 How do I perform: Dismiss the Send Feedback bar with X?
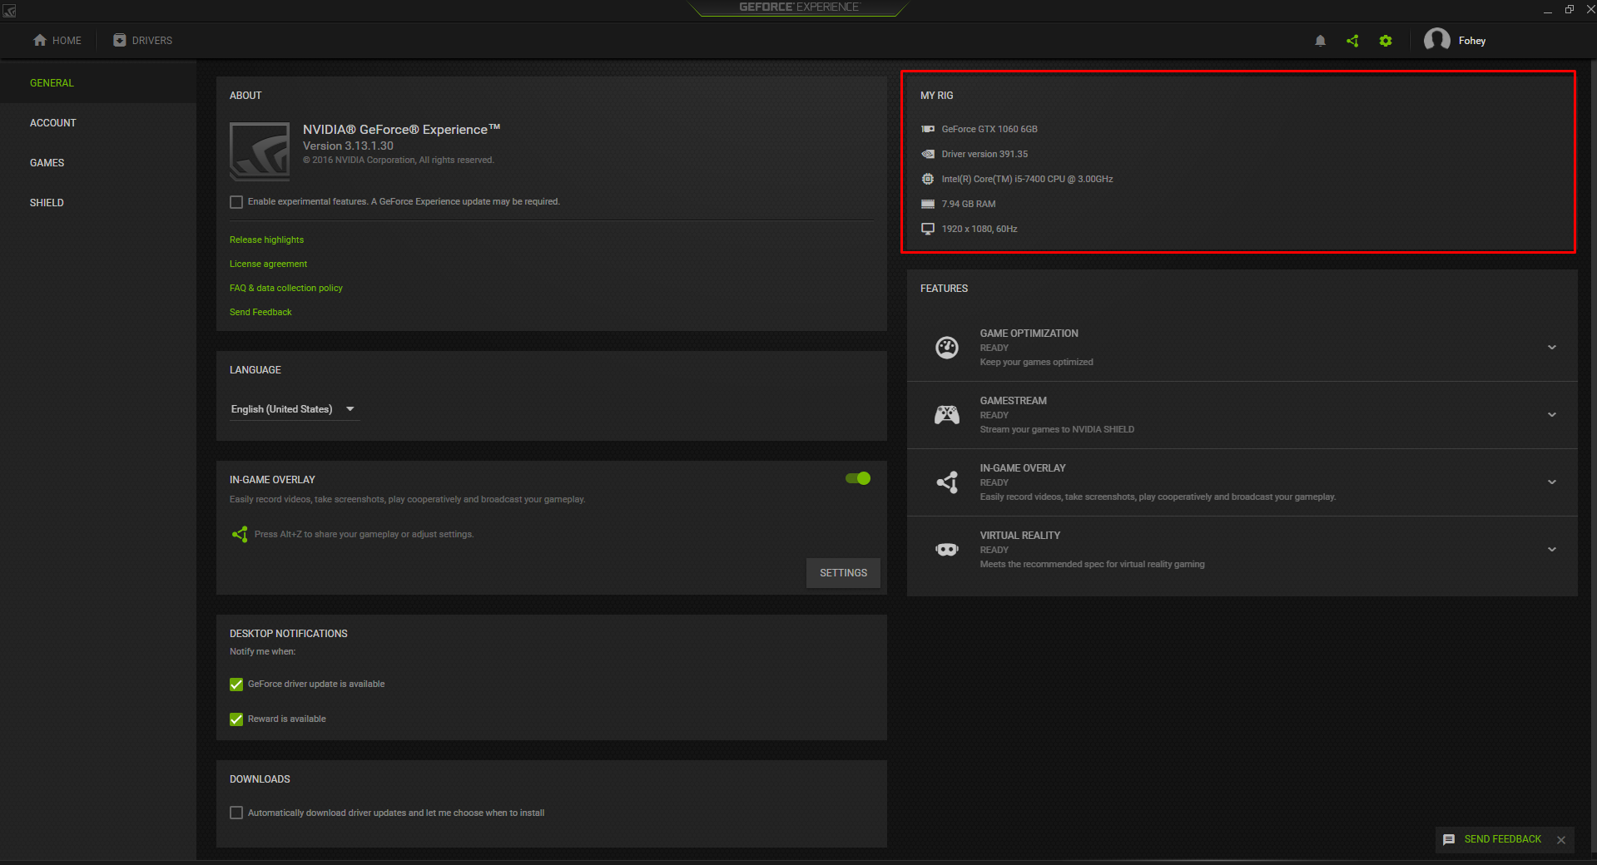tap(1561, 840)
